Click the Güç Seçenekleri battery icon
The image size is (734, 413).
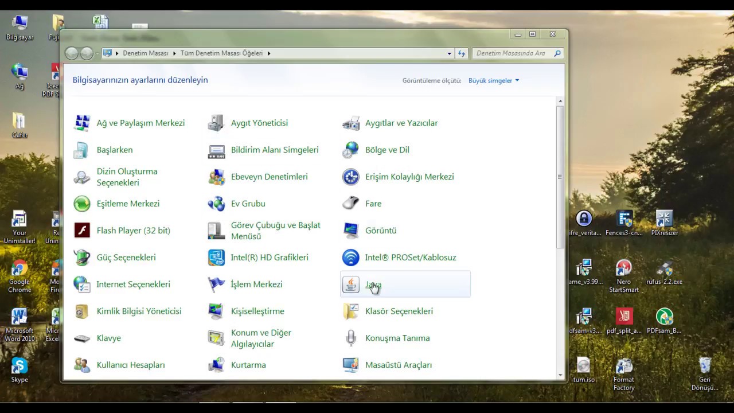pos(82,258)
